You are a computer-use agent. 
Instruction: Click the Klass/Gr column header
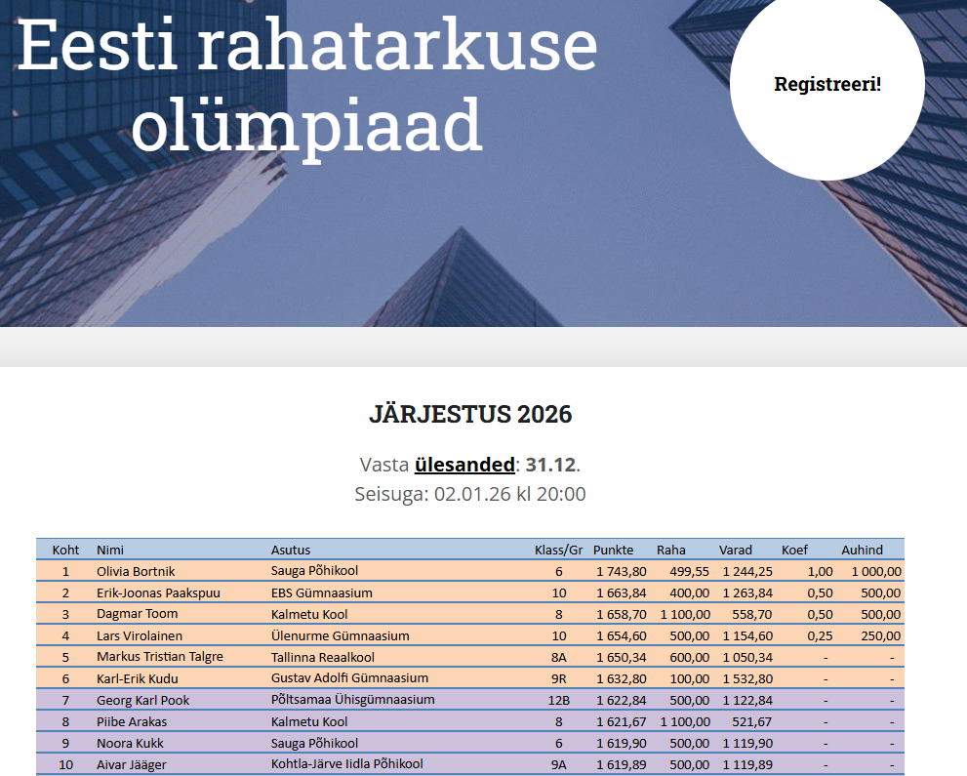tap(558, 550)
